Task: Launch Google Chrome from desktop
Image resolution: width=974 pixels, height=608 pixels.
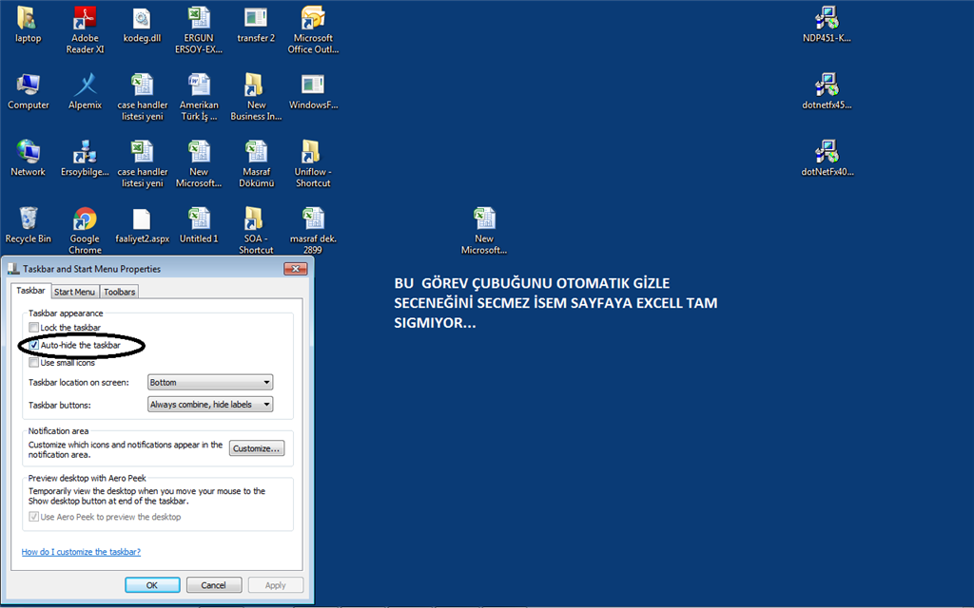Action: coord(85,219)
